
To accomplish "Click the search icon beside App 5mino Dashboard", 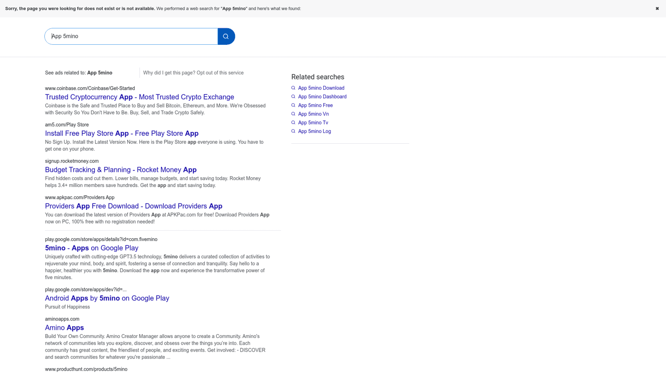I will click(x=293, y=97).
